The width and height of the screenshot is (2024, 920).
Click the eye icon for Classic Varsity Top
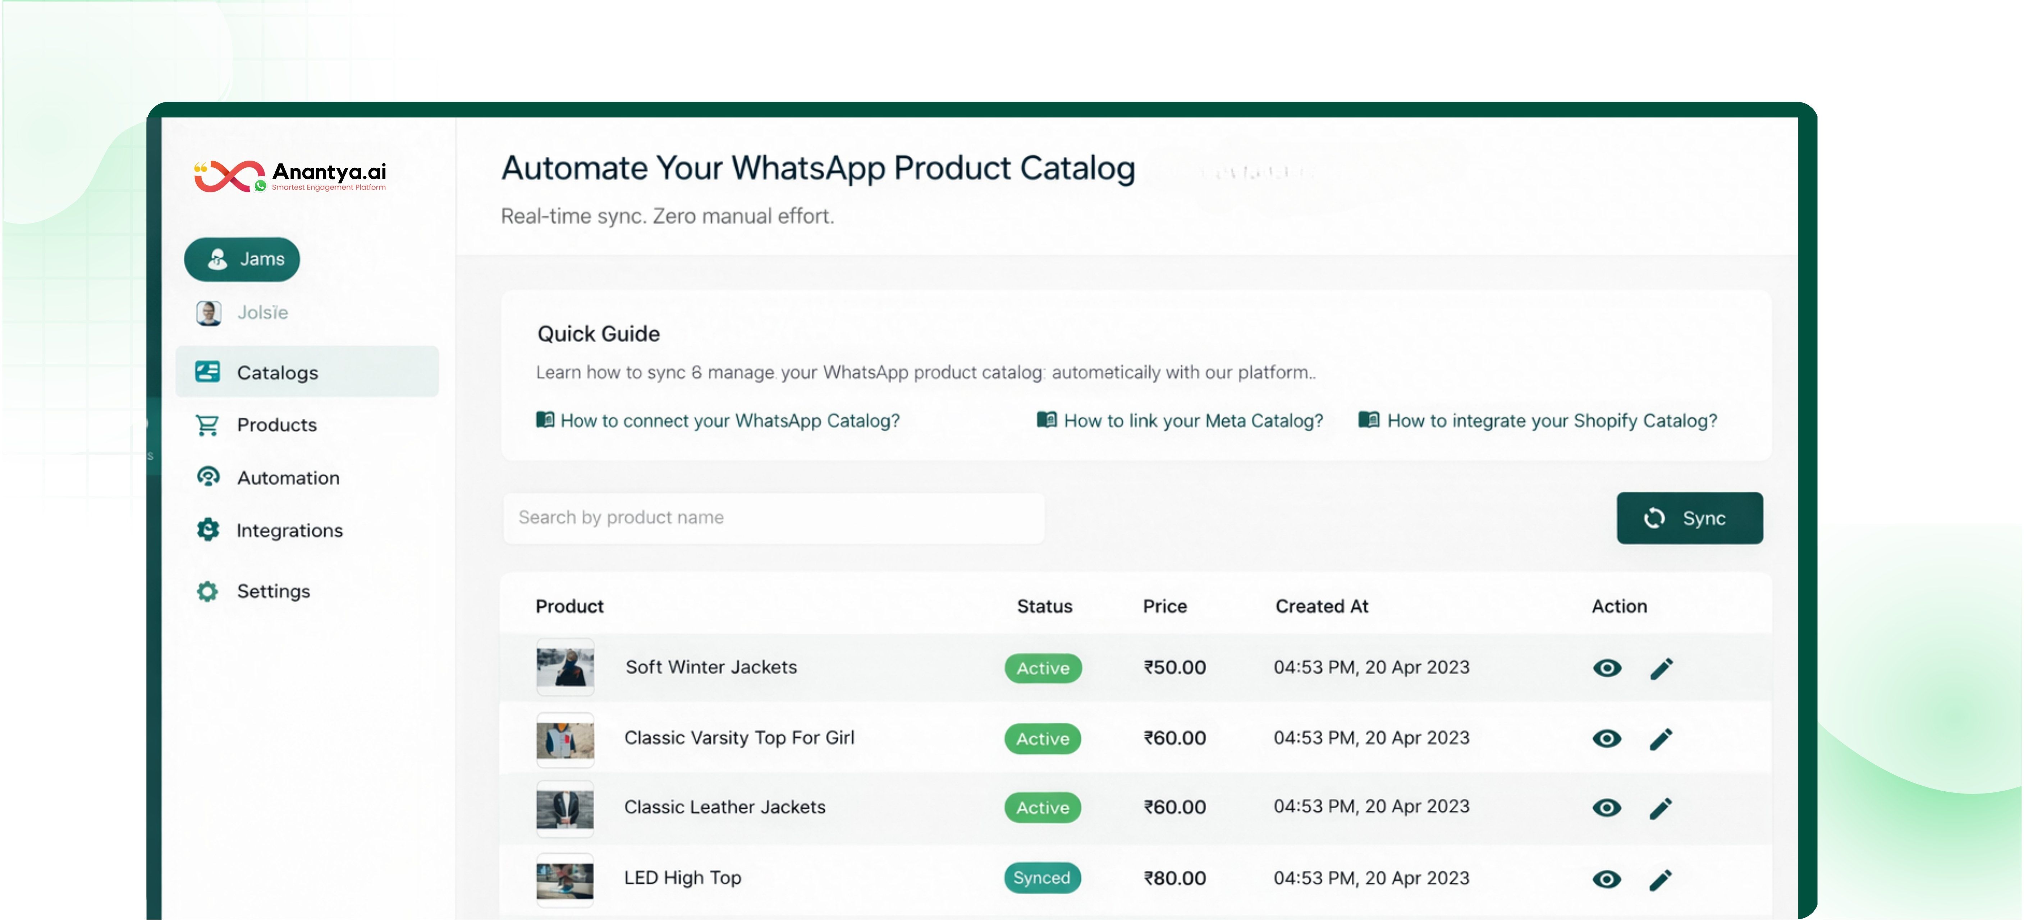tap(1607, 739)
